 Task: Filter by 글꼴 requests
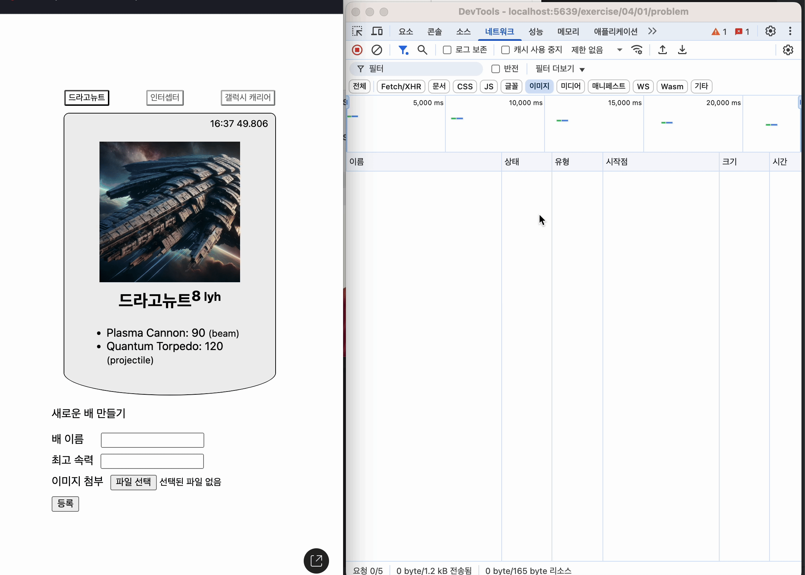511,86
